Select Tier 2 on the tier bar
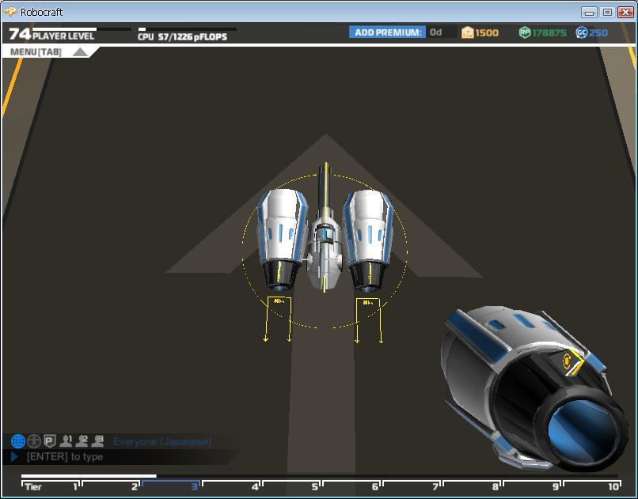 (111, 486)
